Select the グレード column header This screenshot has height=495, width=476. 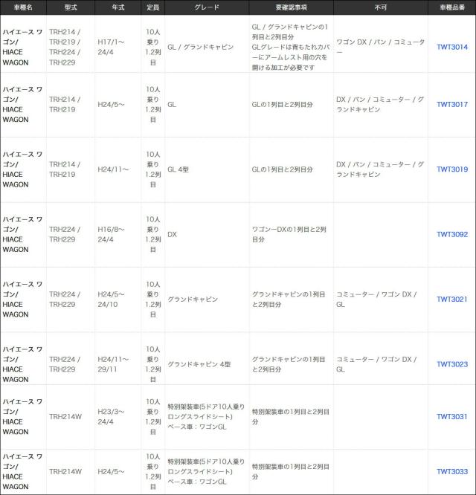point(206,8)
